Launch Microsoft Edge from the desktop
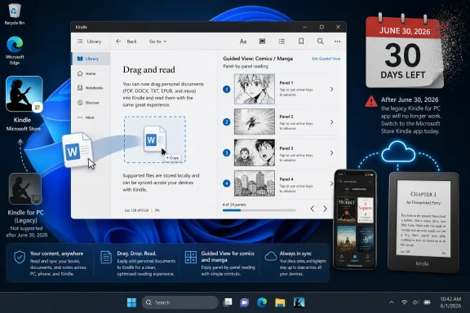 click(x=15, y=50)
